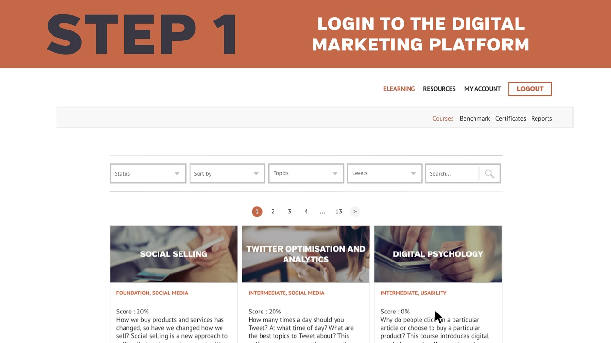Image resolution: width=611 pixels, height=343 pixels.
Task: Open Twitter Optimisation and Analytics course image
Action: 306,254
